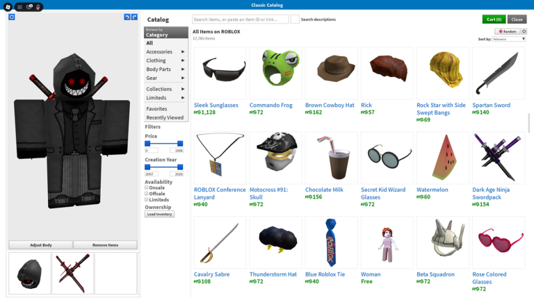534x300 pixels.
Task: Undo last avatar change
Action: click(127, 17)
